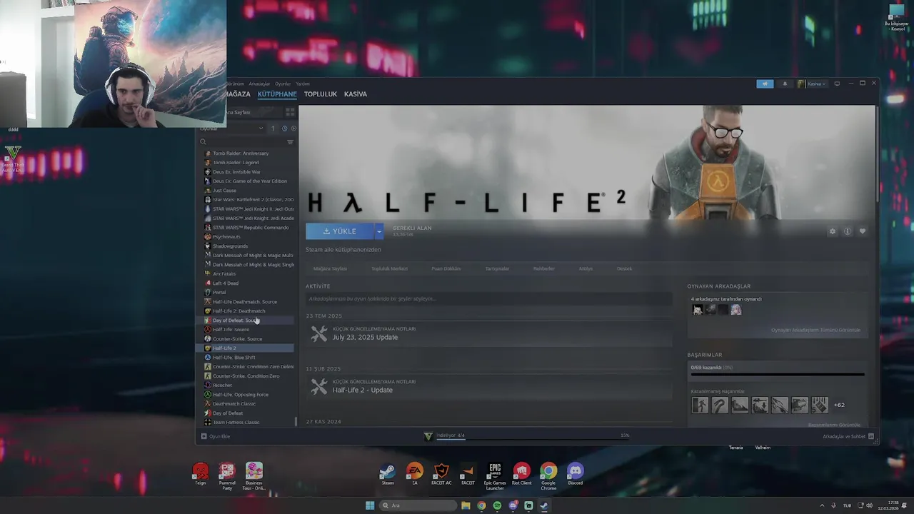Viewport: 914px width, 514px height.
Task: Select Half-Life: Blue Shift
Action: [x=233, y=358]
